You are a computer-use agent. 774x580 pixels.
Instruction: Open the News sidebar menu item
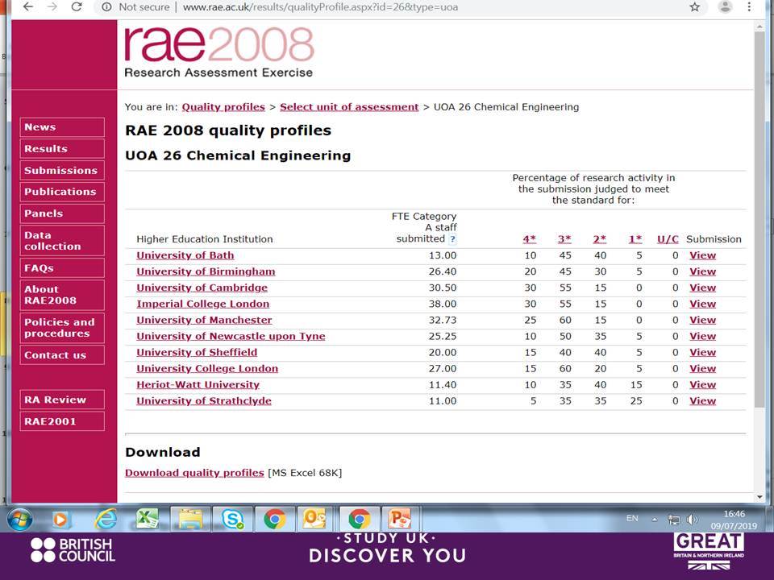[x=62, y=127]
